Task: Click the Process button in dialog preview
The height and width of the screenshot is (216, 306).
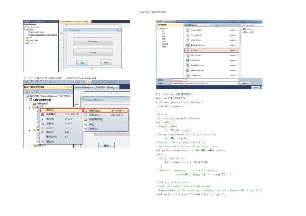Action: click(x=93, y=52)
